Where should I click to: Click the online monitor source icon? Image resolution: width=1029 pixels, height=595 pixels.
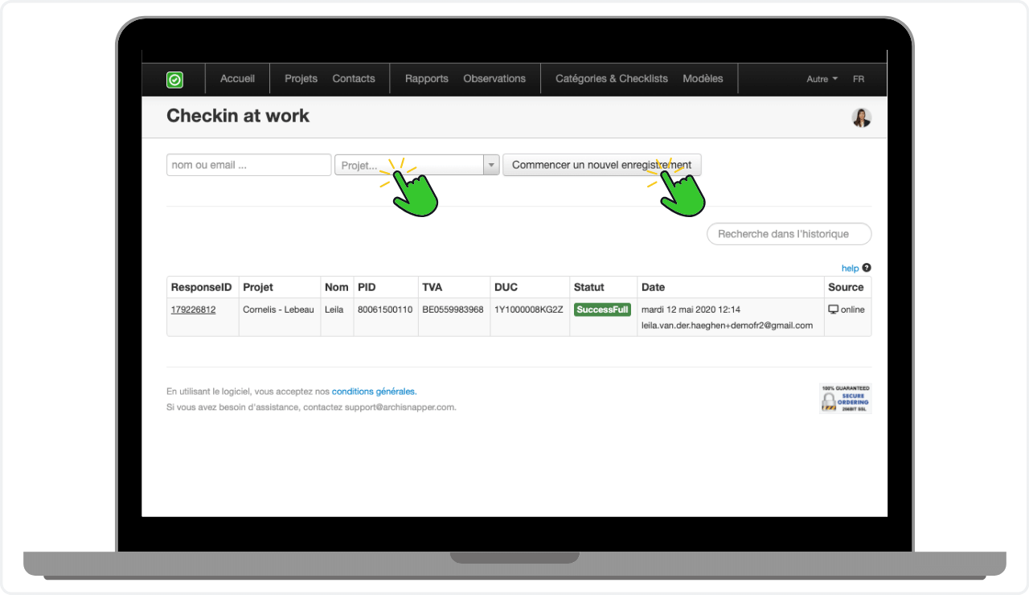pyautogui.click(x=833, y=310)
